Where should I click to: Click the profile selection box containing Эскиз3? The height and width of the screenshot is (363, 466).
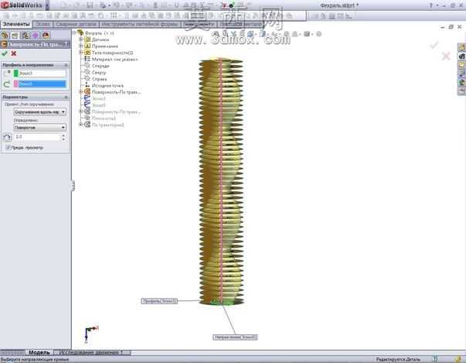43,74
